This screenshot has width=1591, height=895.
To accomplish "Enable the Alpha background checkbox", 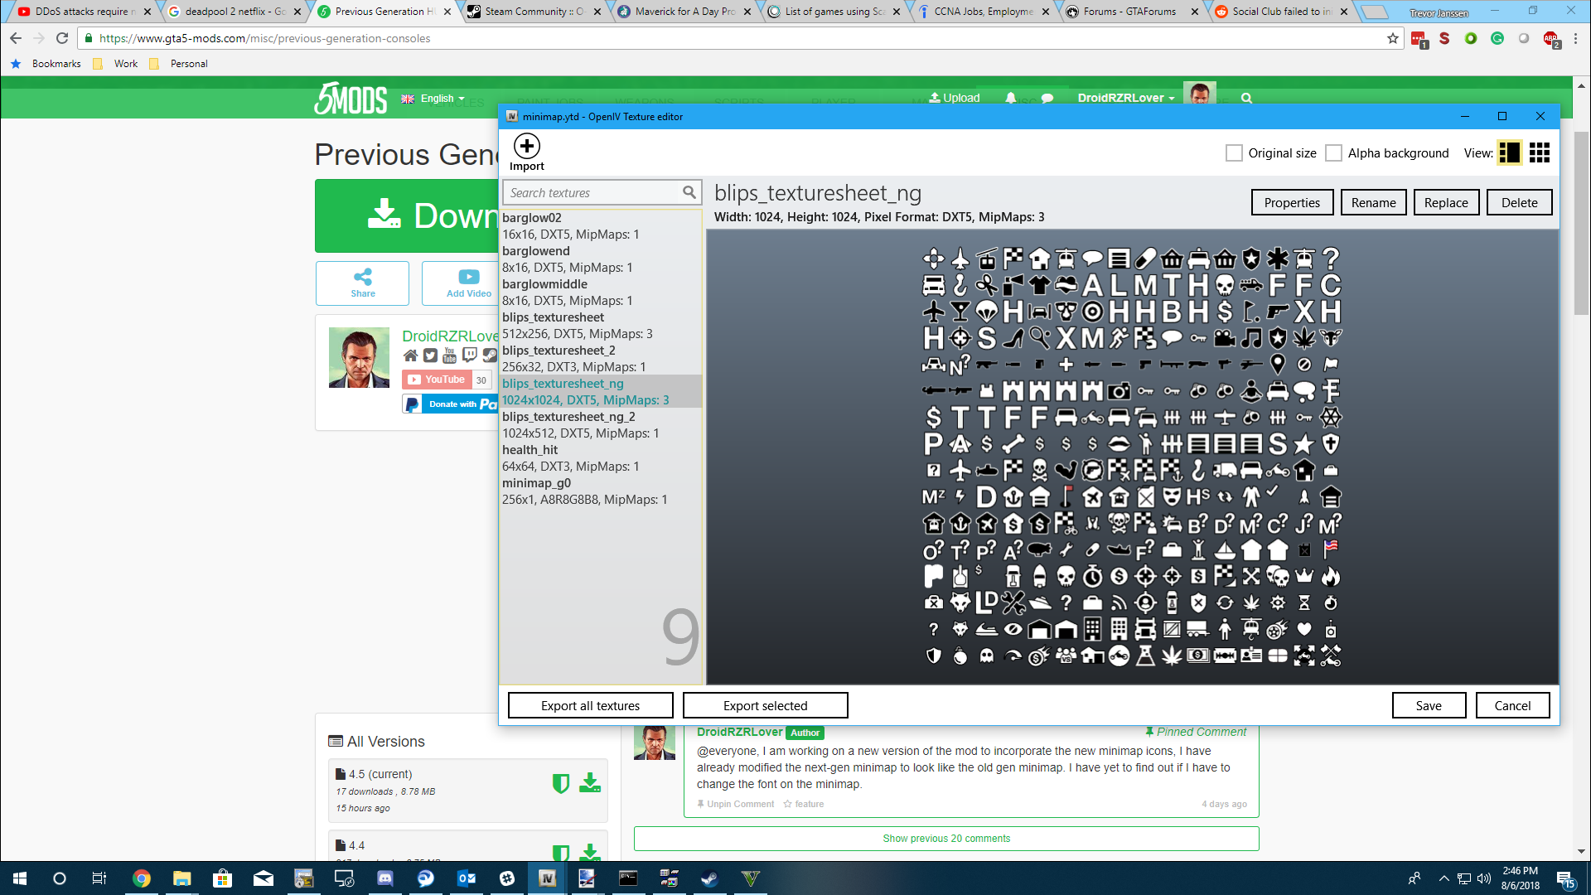I will click(x=1334, y=153).
